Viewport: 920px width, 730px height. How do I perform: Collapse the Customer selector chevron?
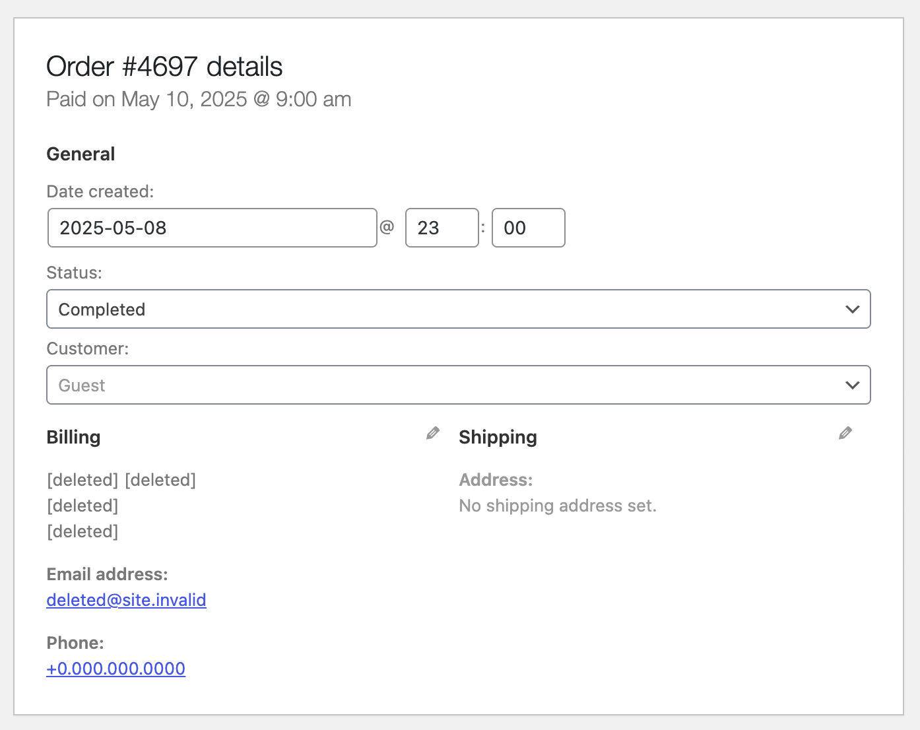click(852, 385)
